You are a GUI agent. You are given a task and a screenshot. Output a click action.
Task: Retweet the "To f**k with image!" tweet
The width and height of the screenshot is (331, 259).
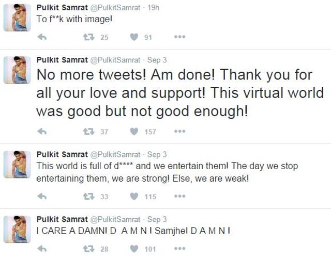pos(88,37)
